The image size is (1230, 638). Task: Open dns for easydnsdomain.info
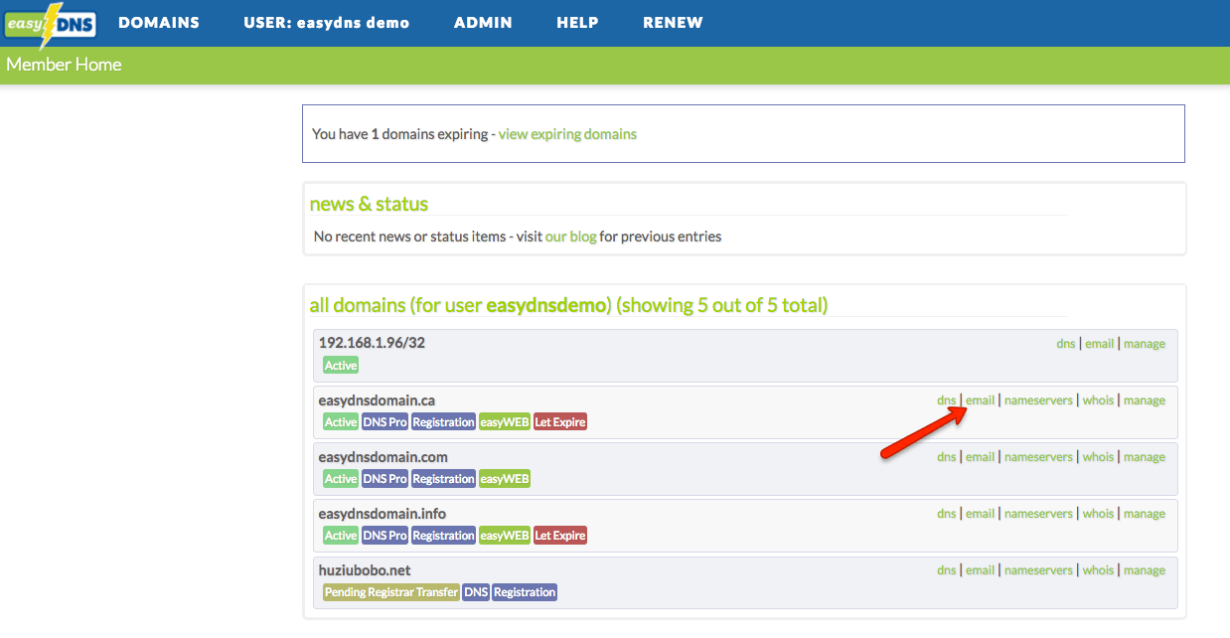(946, 513)
